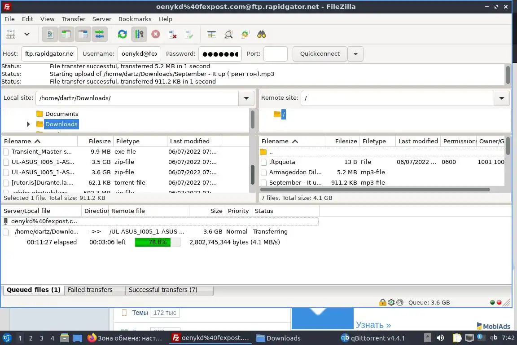Click the speed limits status icon
This screenshot has width=517, height=345.
[x=399, y=302]
